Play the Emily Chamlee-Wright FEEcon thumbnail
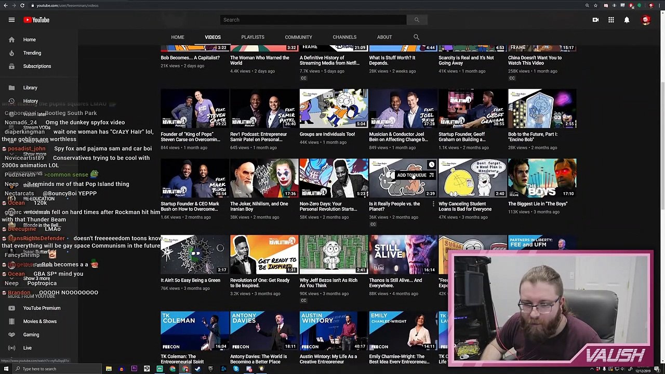This screenshot has height=374, width=665. tap(403, 331)
